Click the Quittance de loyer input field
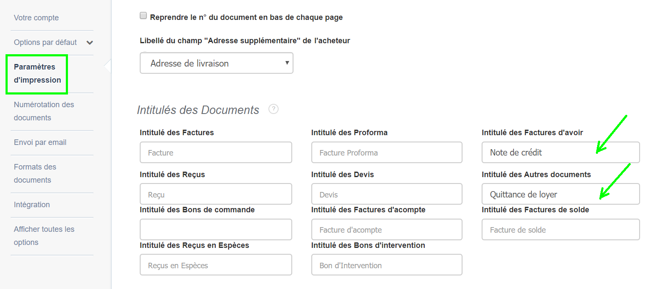 tap(560, 194)
